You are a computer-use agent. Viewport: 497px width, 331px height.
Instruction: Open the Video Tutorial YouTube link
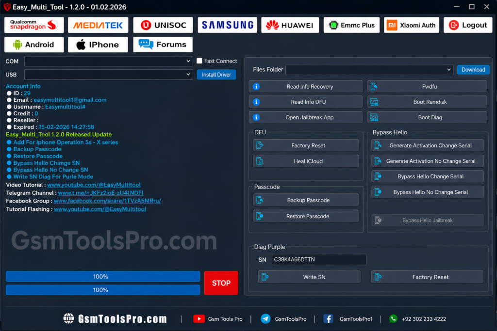click(94, 185)
